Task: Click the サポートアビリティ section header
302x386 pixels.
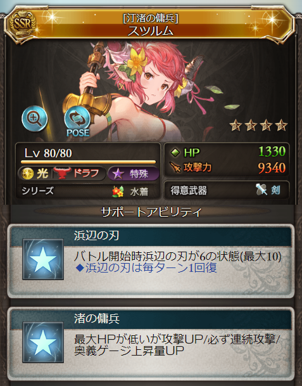Action: [x=151, y=212]
